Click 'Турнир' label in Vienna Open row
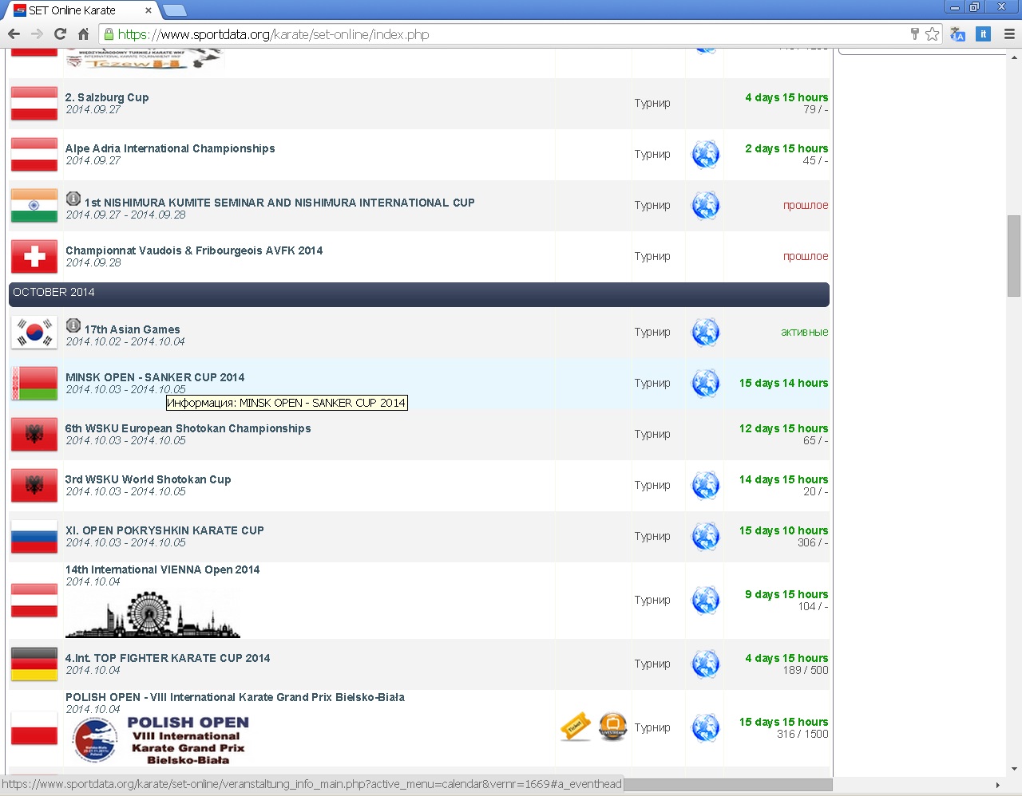This screenshot has height=796, width=1022. pyautogui.click(x=652, y=600)
